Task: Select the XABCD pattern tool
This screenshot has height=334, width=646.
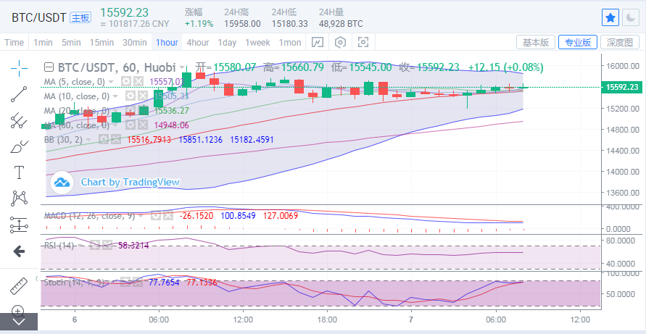Action: coord(19,199)
